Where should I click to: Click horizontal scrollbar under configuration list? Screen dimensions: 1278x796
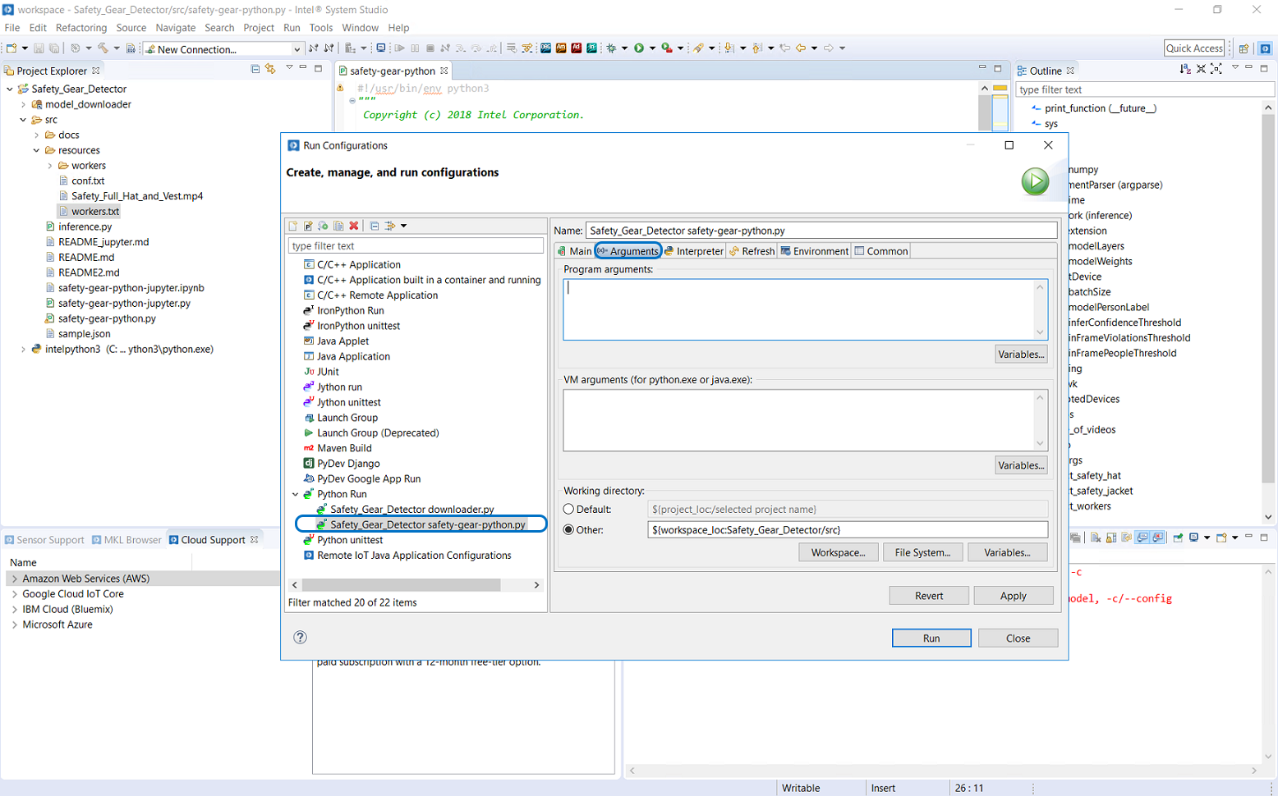pyautogui.click(x=402, y=585)
